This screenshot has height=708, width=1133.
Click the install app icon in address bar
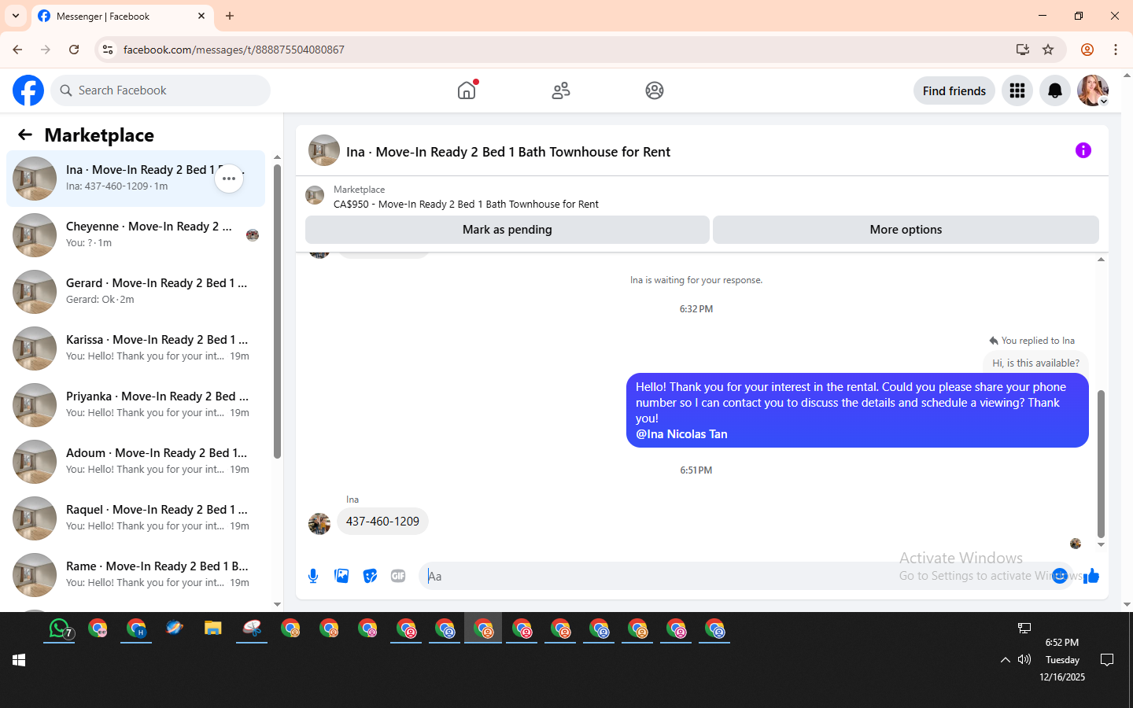point(1023,50)
